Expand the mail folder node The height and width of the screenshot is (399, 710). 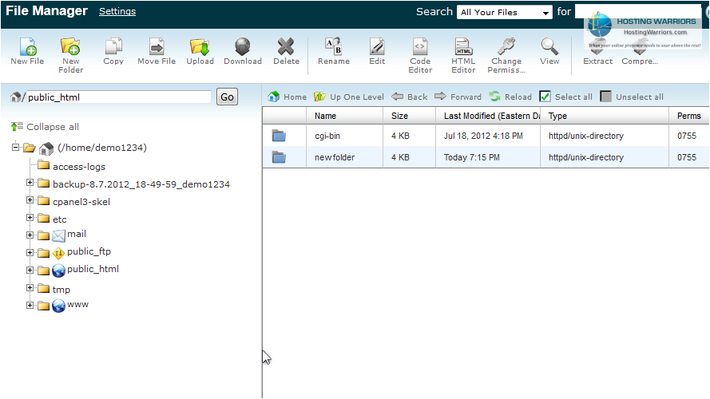(30, 235)
